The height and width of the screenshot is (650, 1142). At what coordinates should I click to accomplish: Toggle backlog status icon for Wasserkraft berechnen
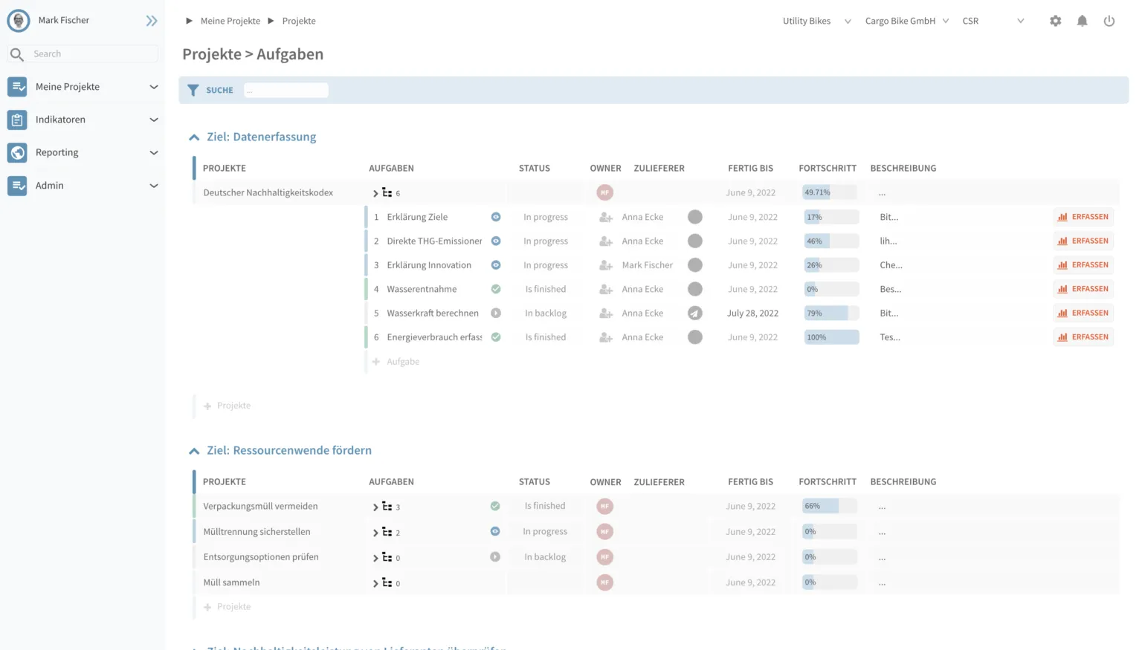pos(496,313)
